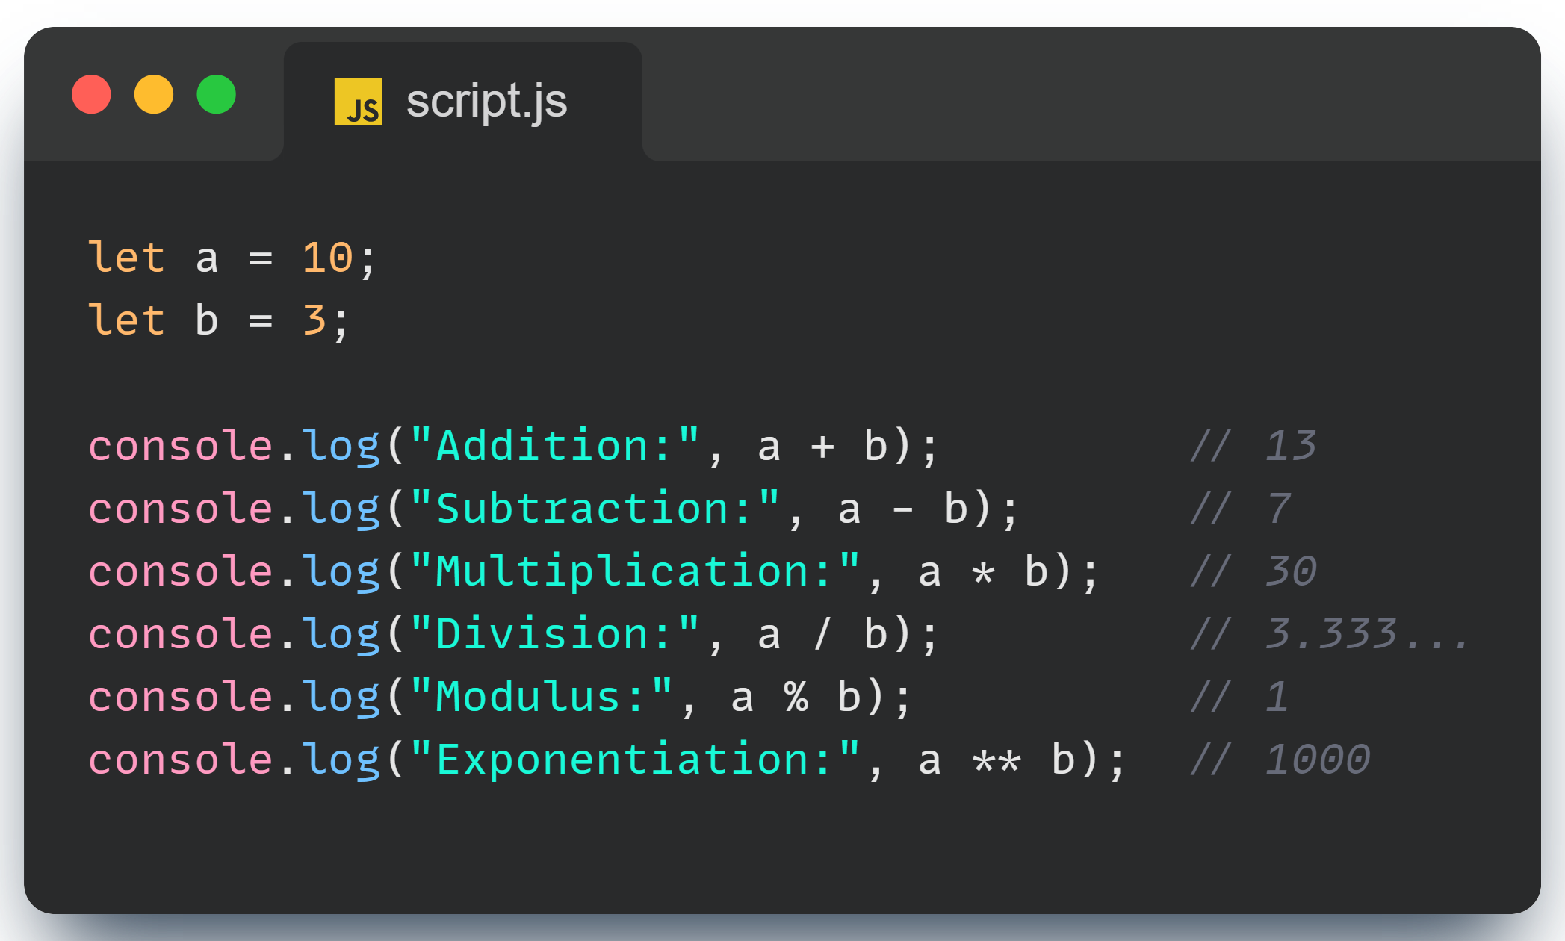
Task: Click the number 10 in first line
Action: click(327, 258)
